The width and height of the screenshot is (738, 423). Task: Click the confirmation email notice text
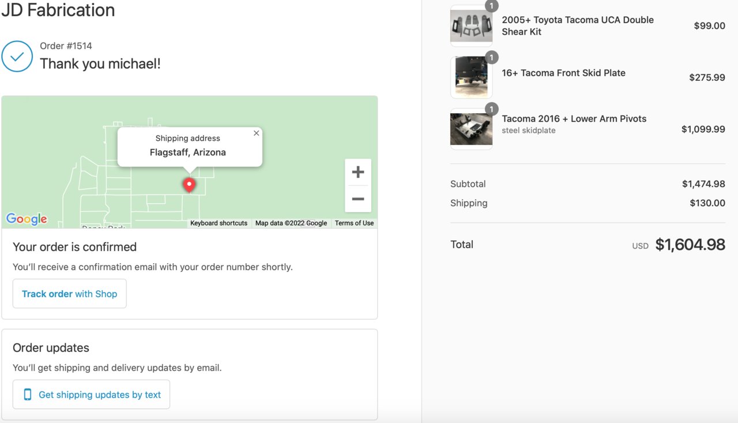[x=153, y=267]
